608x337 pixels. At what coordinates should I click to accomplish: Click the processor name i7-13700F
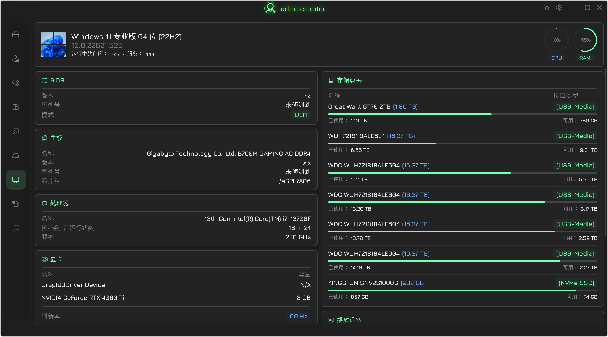[x=258, y=219]
